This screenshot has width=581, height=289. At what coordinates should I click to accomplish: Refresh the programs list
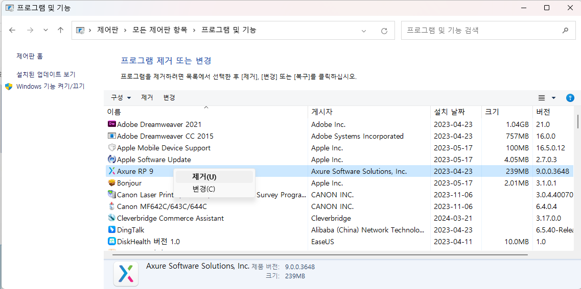pos(384,31)
